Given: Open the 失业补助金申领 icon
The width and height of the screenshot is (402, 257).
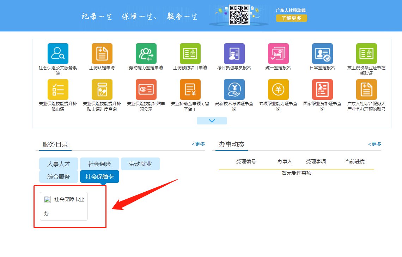Looking at the screenshot, I should (x=190, y=90).
